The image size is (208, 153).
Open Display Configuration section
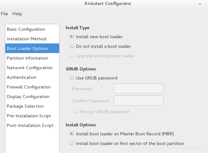click(32, 97)
